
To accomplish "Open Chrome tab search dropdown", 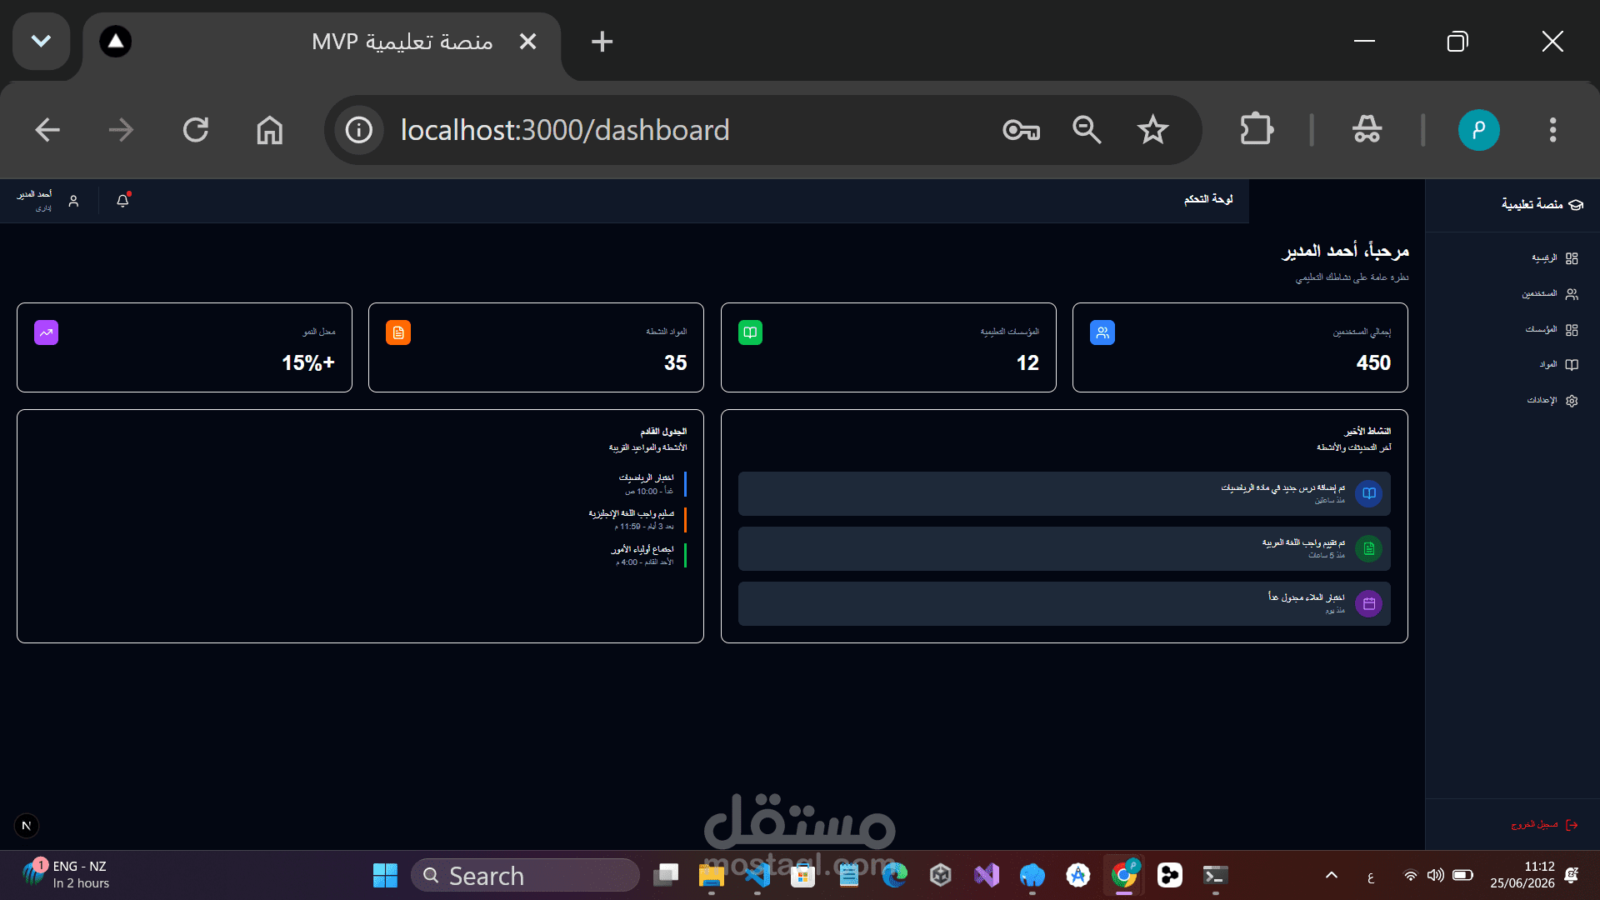I will click(41, 42).
